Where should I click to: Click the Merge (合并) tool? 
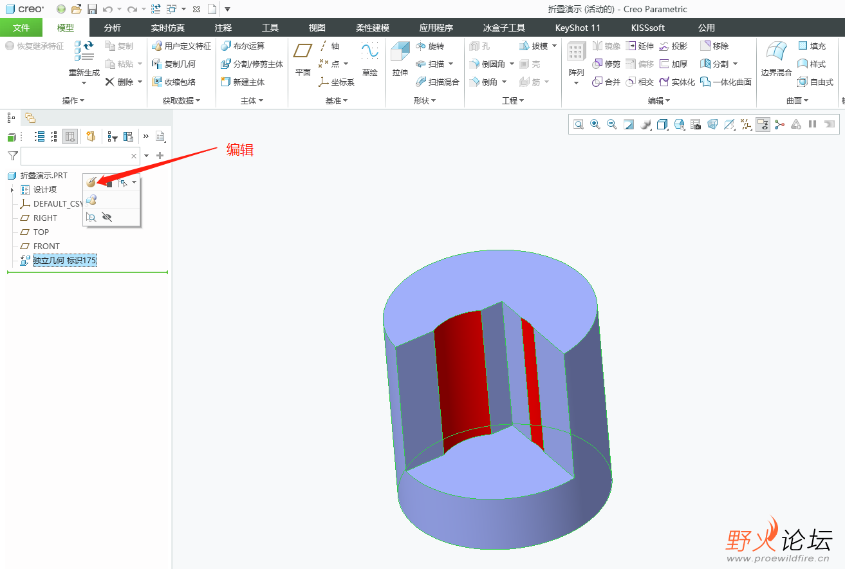click(606, 82)
